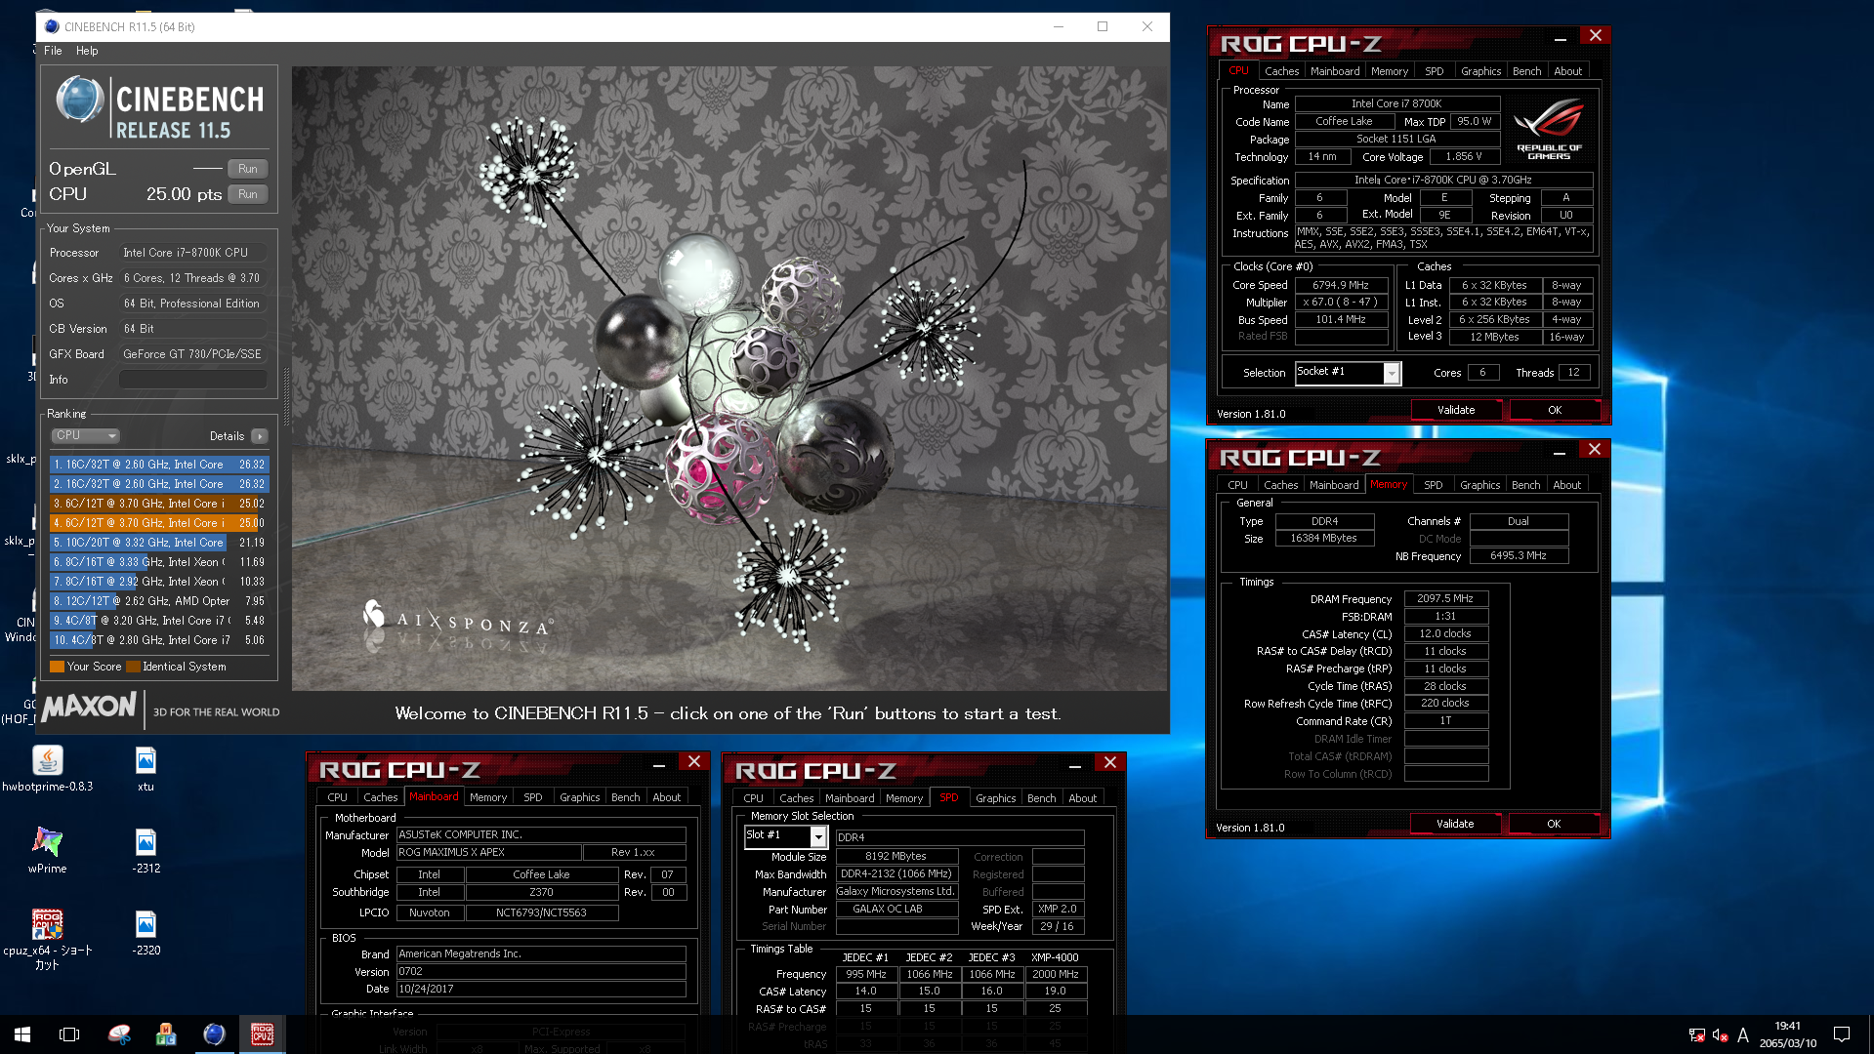Image resolution: width=1874 pixels, height=1054 pixels.
Task: Click the Identical System legend swatch
Action: coord(133,667)
